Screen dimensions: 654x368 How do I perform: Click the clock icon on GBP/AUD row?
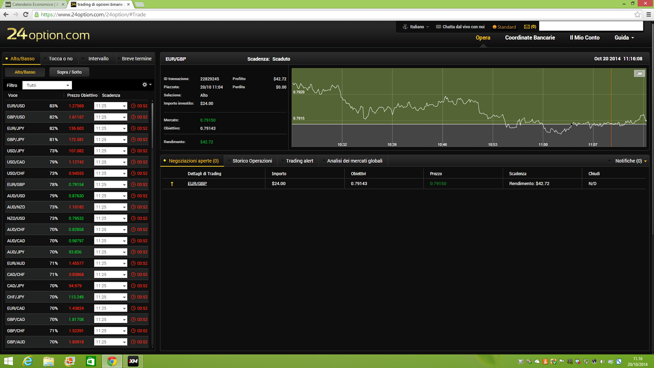coord(133,342)
